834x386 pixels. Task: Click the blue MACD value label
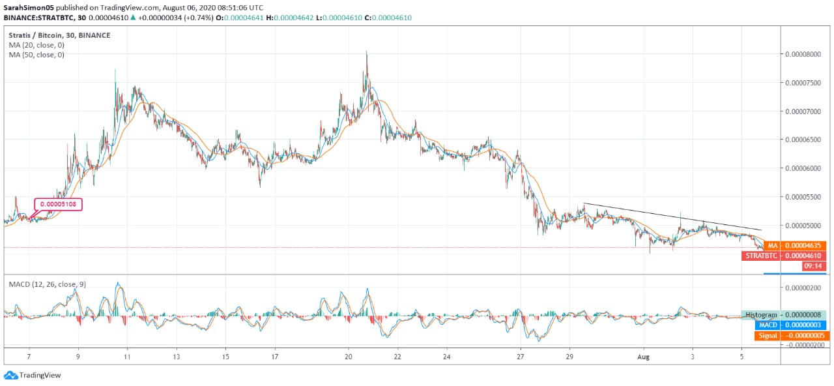pos(790,325)
